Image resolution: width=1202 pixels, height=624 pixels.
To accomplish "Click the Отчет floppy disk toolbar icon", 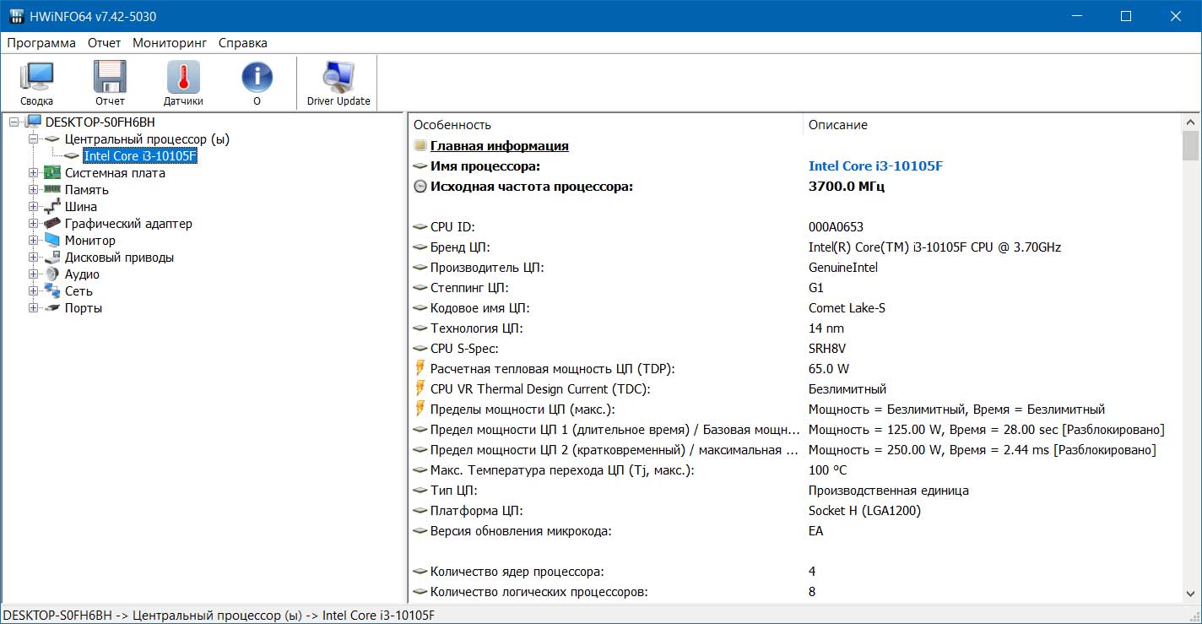I will pyautogui.click(x=110, y=77).
